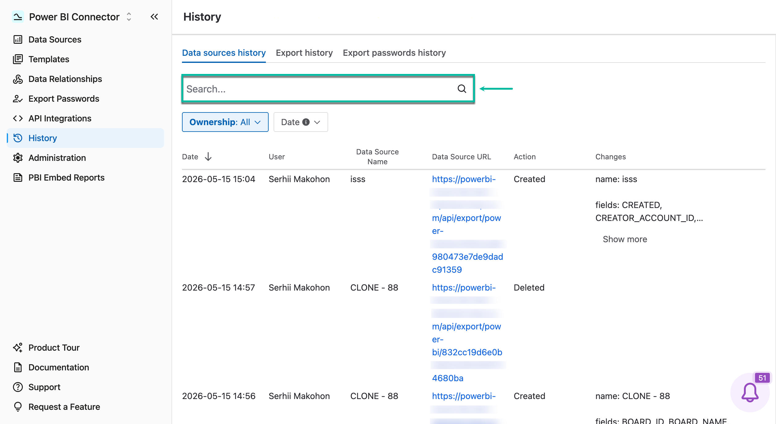This screenshot has width=776, height=424.
Task: Open Data Relationships label in sidebar
Action: [65, 79]
